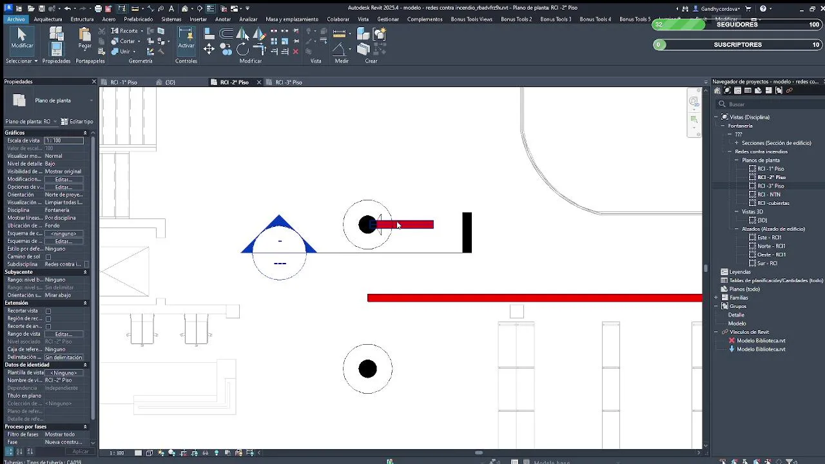825x464 pixels.
Task: Select the Rotate tool icon
Action: [242, 50]
